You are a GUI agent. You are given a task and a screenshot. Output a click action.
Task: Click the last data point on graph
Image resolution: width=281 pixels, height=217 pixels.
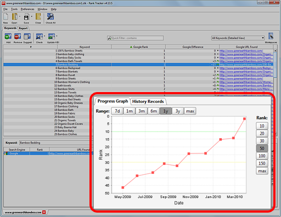[244, 119]
